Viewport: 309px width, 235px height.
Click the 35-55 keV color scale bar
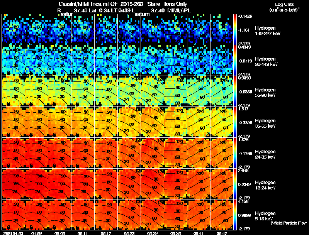pyautogui.click(x=235, y=122)
